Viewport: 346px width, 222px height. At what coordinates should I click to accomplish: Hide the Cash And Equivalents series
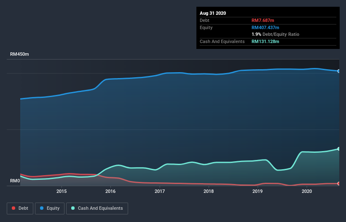tap(97, 208)
